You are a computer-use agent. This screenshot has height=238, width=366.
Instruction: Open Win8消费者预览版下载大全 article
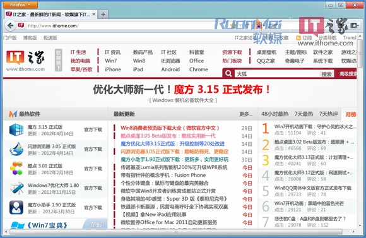(x=170, y=128)
